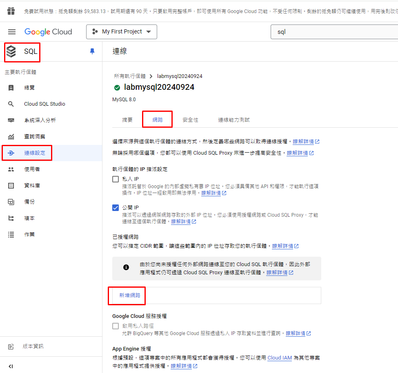The width and height of the screenshot is (398, 373).
Task: Click the search field containing sql
Action: (334, 32)
